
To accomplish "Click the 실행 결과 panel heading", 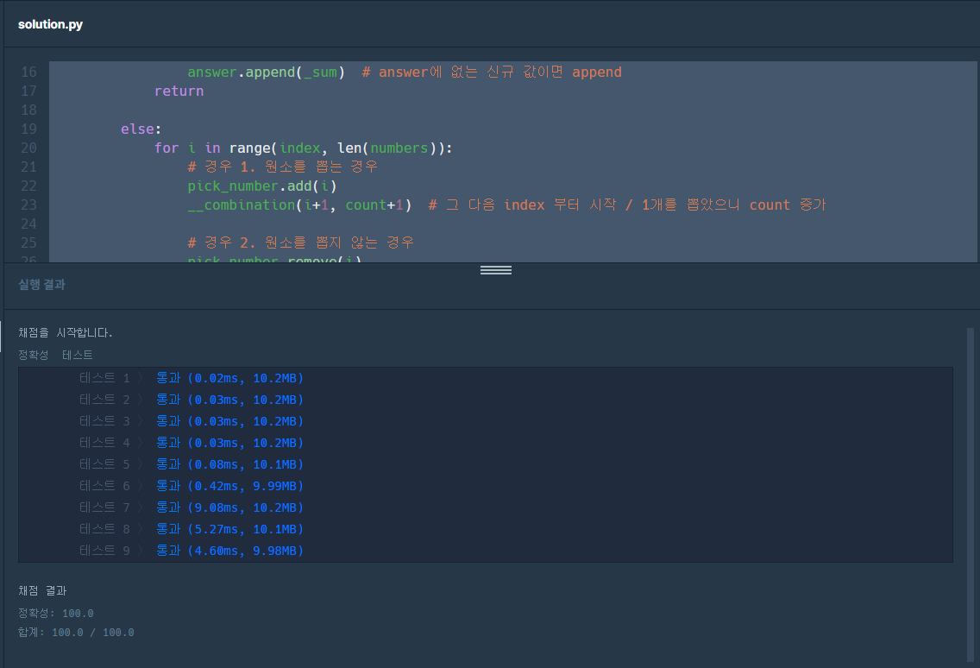I will 42,285.
